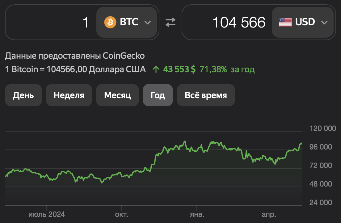
Task: Swap currencies with the double-arrow icon
Action: [x=170, y=22]
